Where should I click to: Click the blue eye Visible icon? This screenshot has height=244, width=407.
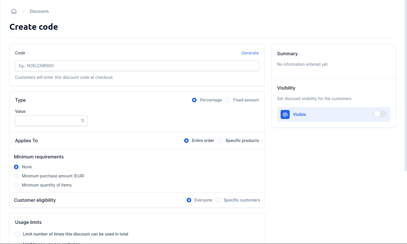[x=285, y=114]
